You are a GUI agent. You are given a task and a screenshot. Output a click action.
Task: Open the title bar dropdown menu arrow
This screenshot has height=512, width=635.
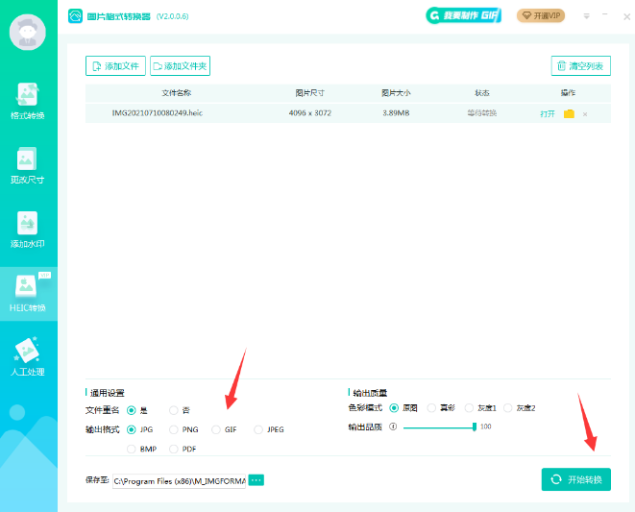[586, 16]
